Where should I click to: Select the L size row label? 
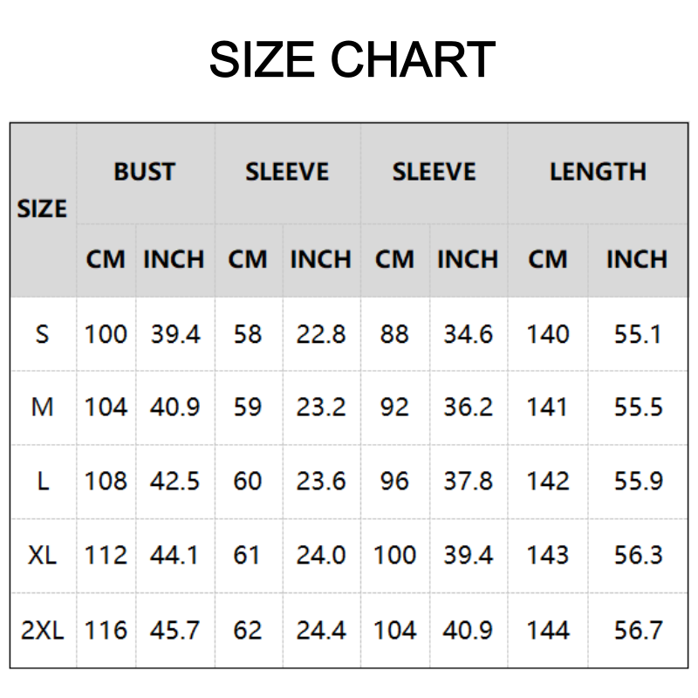point(42,482)
